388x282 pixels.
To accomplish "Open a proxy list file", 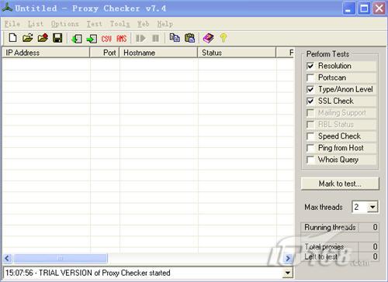I will tap(28, 38).
